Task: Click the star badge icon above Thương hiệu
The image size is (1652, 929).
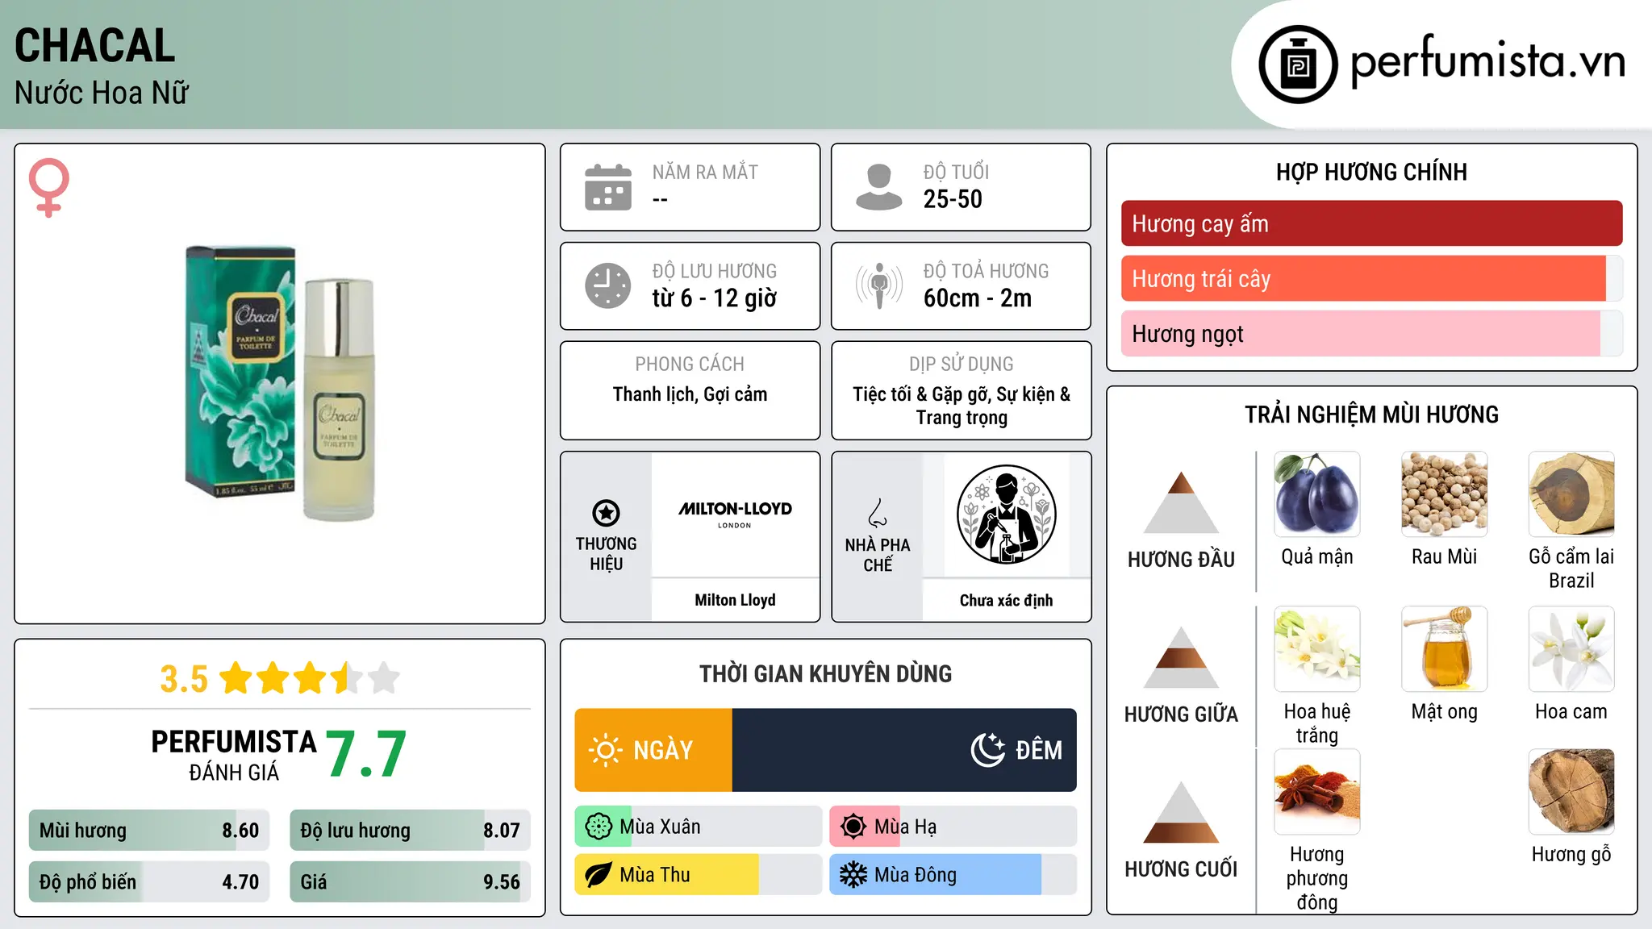Action: (x=606, y=513)
